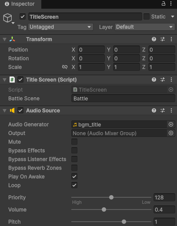
Task: Click the Transform axes icon
Action: coord(12,39)
